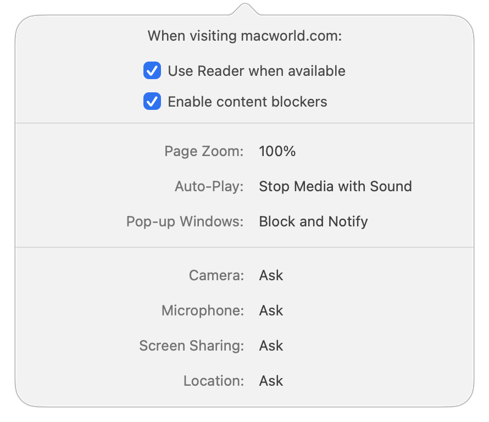This screenshot has height=422, width=489.
Task: Uncheck the Enable content blockers checkbox
Action: (x=152, y=101)
